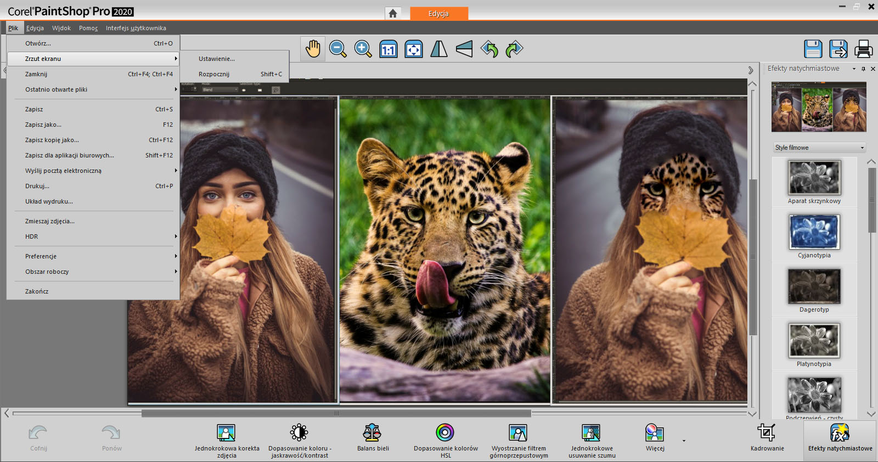The image size is (878, 462).
Task: Apply the Dagerotyp effect thumbnail
Action: 814,286
